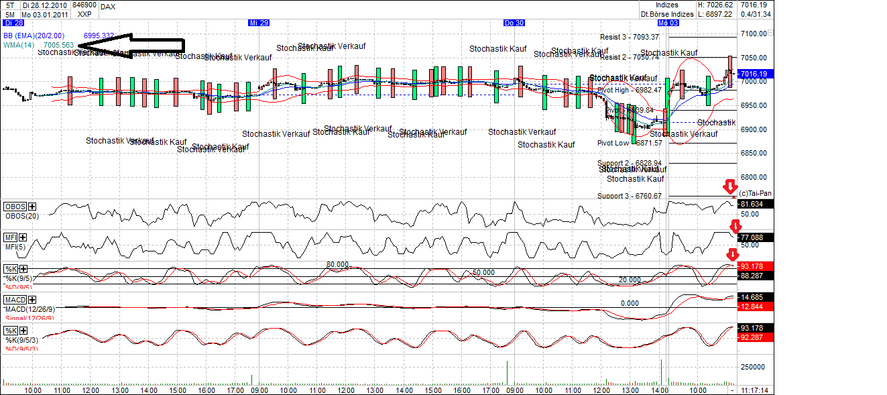Screen dimensions: 887x395
Task: Click the (c)Tai-Pan copyright text
Action: click(x=756, y=193)
